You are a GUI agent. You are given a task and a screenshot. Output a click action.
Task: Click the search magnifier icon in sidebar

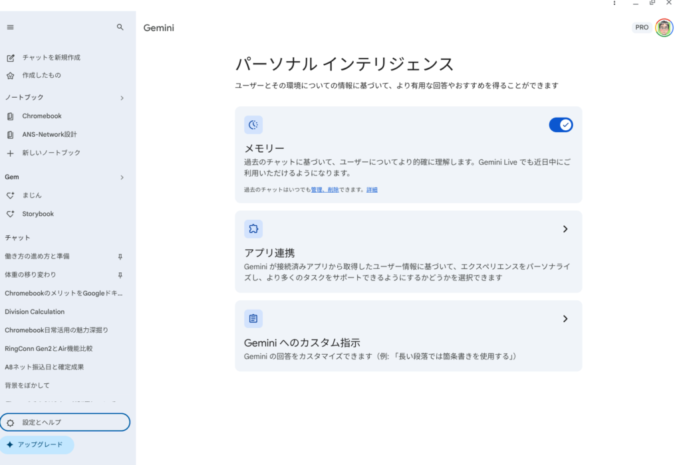tap(120, 27)
